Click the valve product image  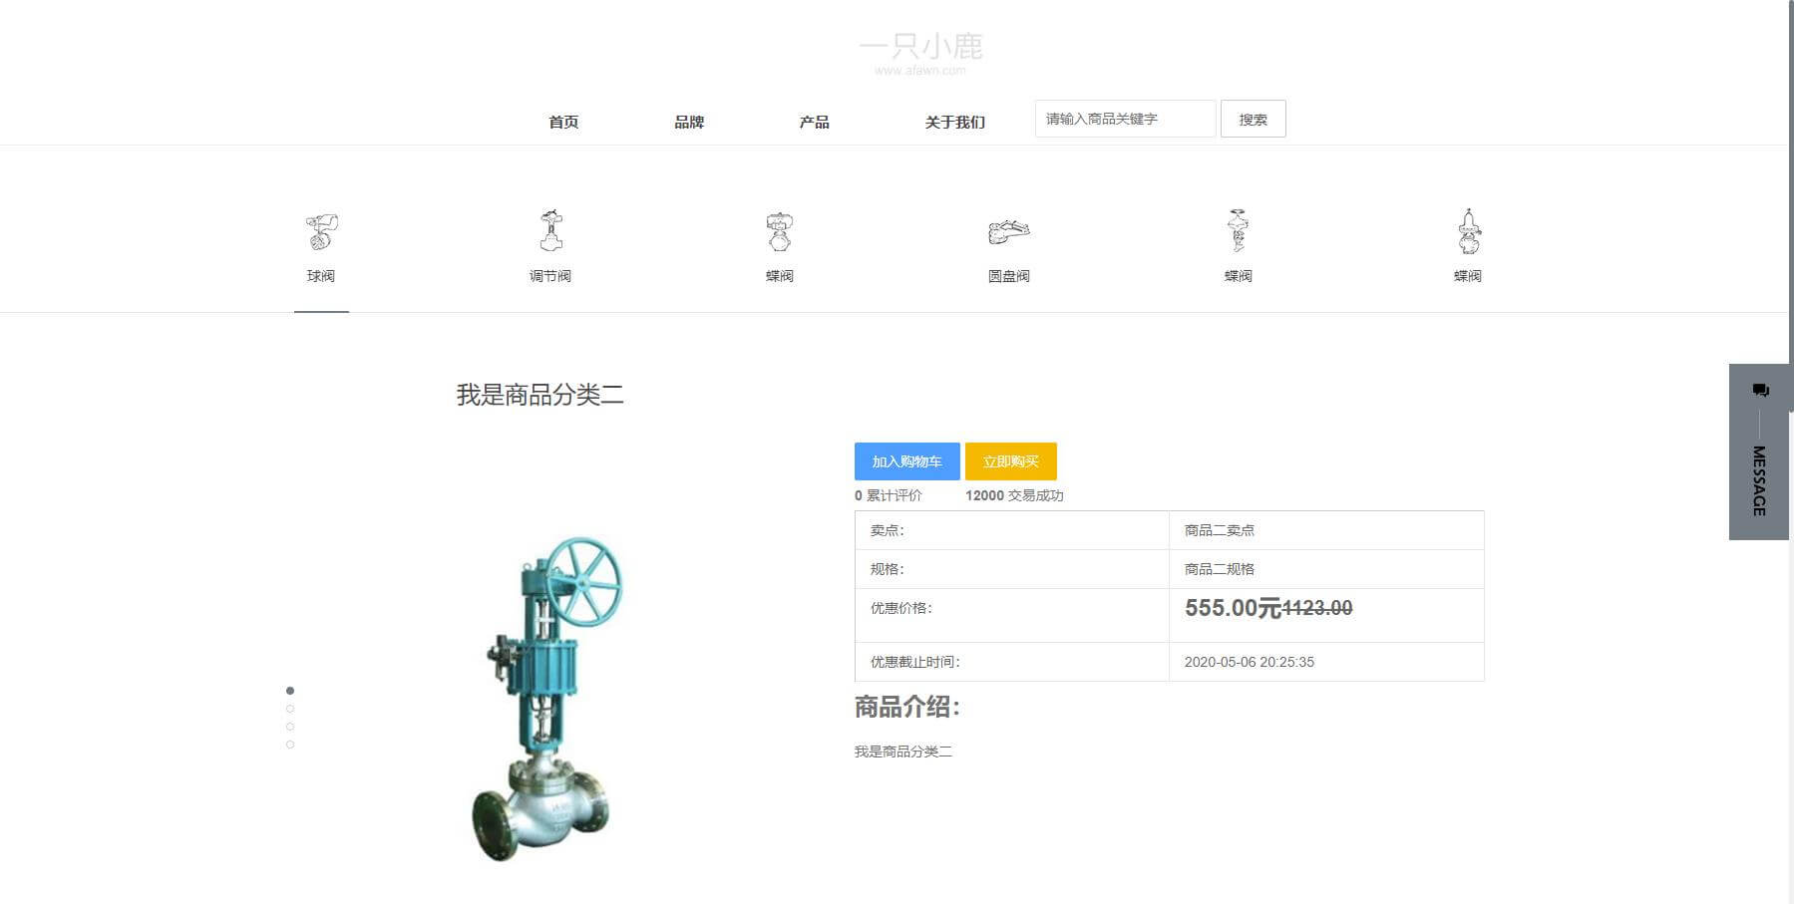[546, 698]
